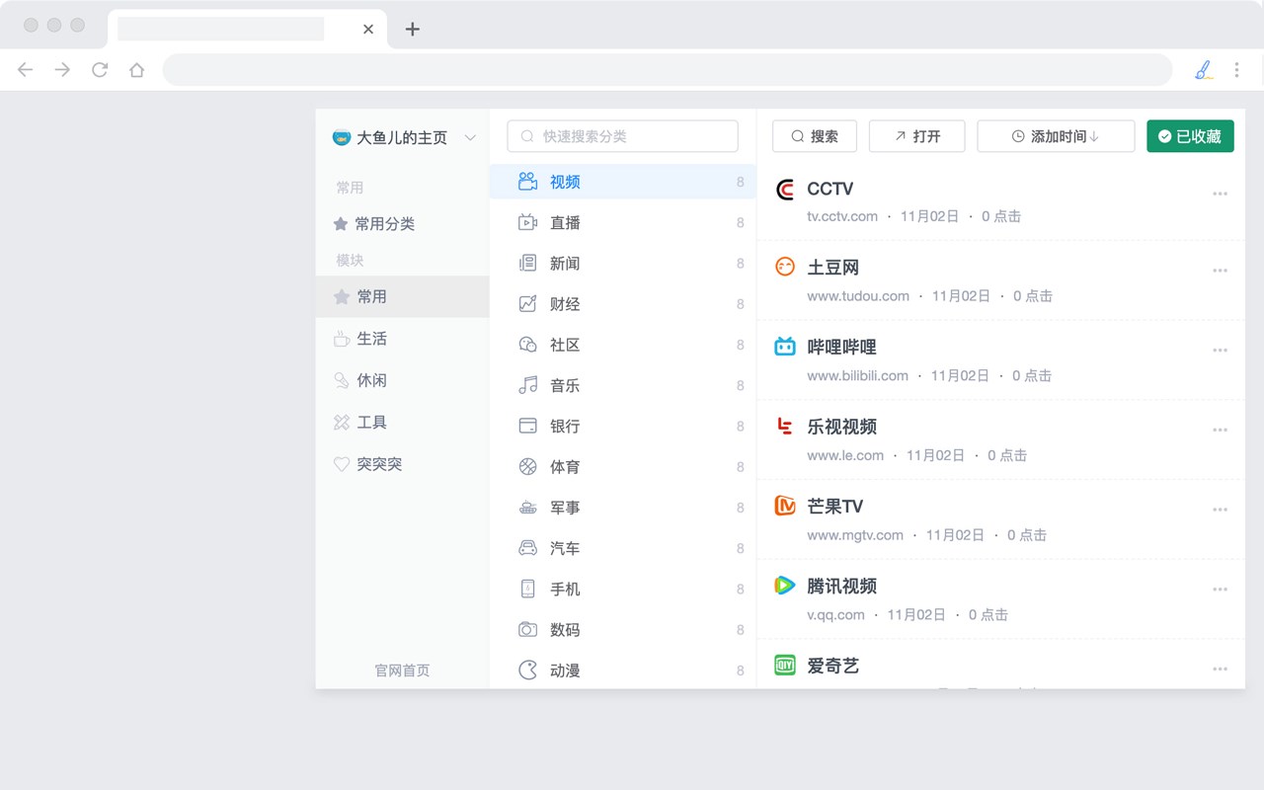The width and height of the screenshot is (1264, 790).
Task: Go back with browser back arrow
Action: click(26, 70)
